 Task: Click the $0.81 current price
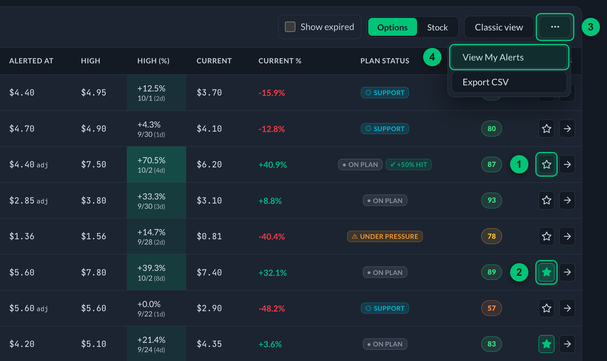coord(209,236)
